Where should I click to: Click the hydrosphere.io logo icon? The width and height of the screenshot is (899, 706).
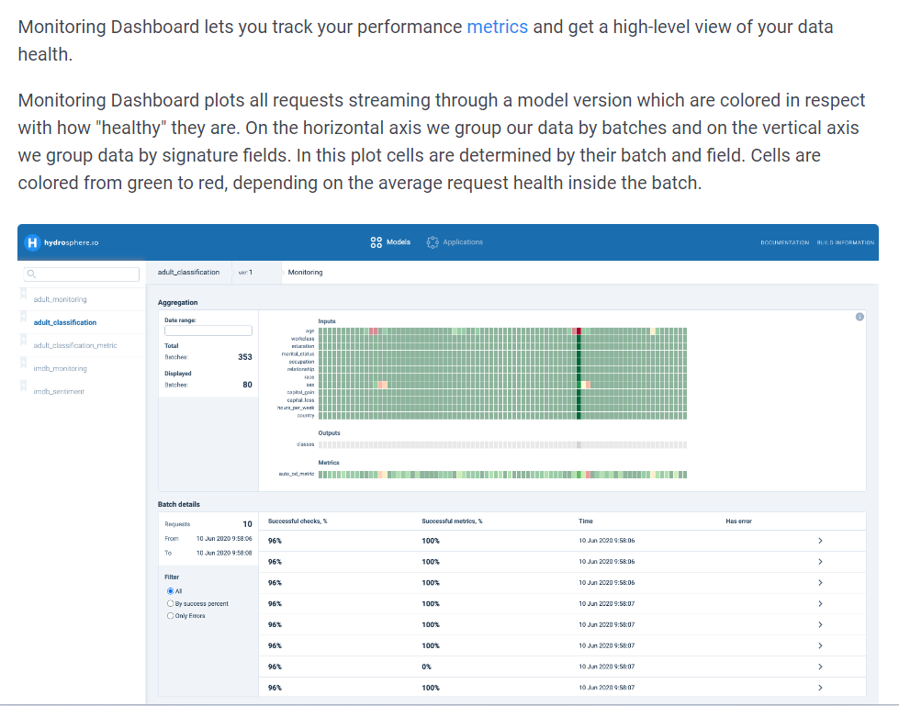point(33,242)
